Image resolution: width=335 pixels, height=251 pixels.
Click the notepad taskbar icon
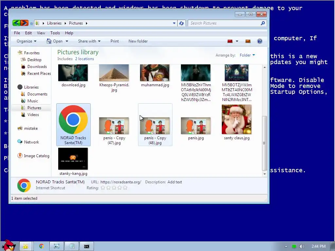pos(72,246)
